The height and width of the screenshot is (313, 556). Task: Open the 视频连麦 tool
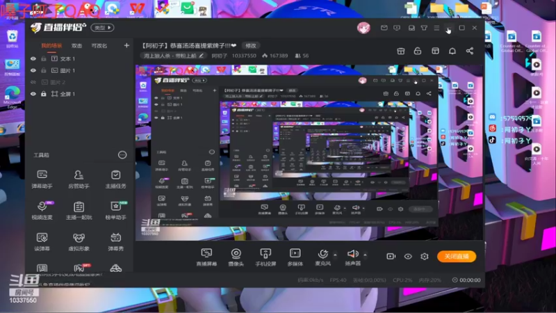(x=42, y=210)
